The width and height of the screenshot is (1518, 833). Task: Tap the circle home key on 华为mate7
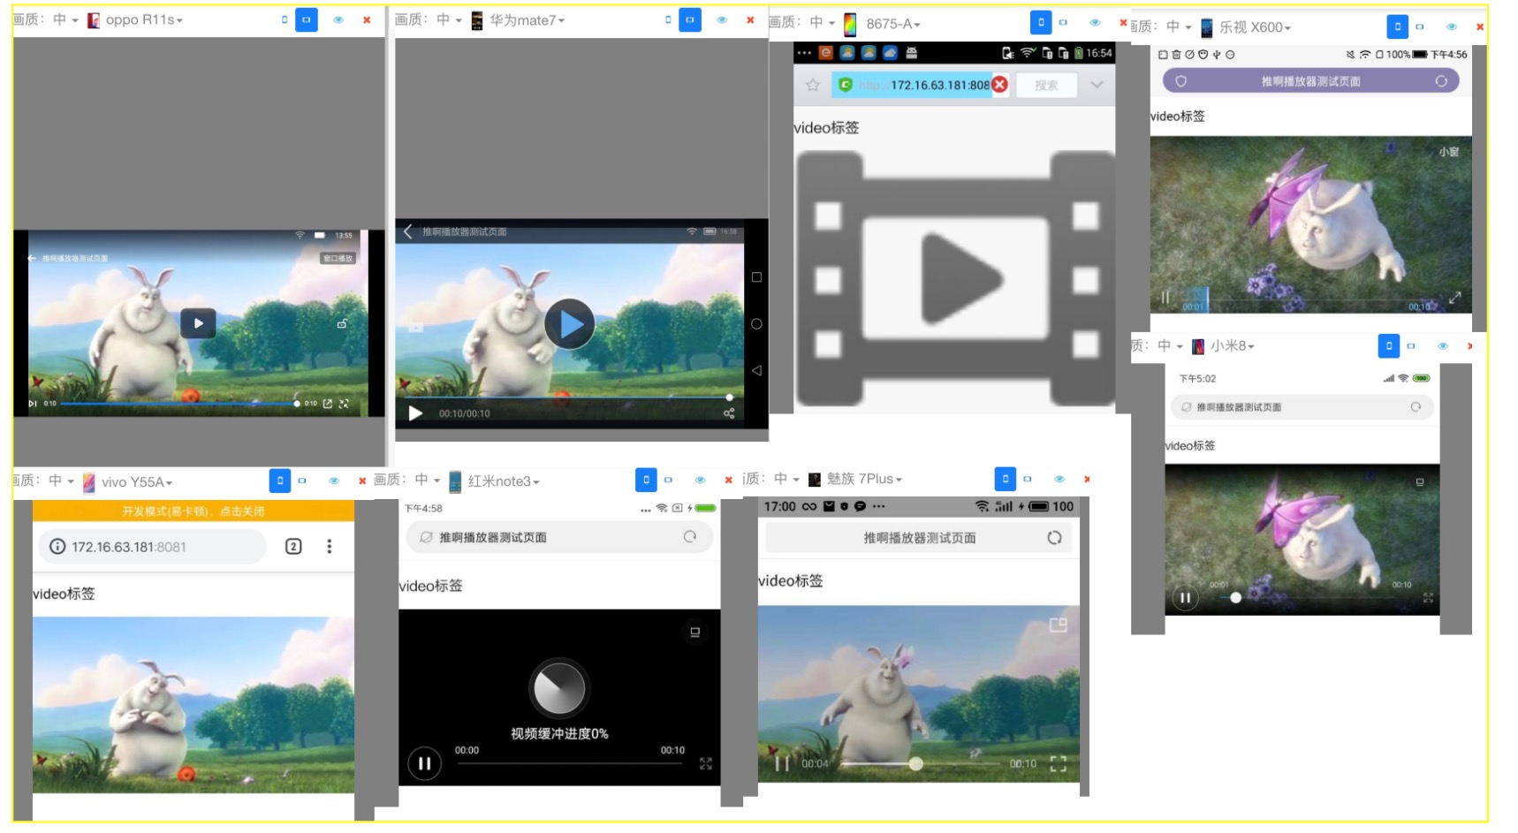(756, 324)
